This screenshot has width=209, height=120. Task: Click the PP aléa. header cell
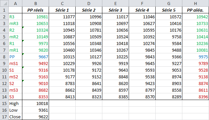pyautogui.click(x=196, y=10)
